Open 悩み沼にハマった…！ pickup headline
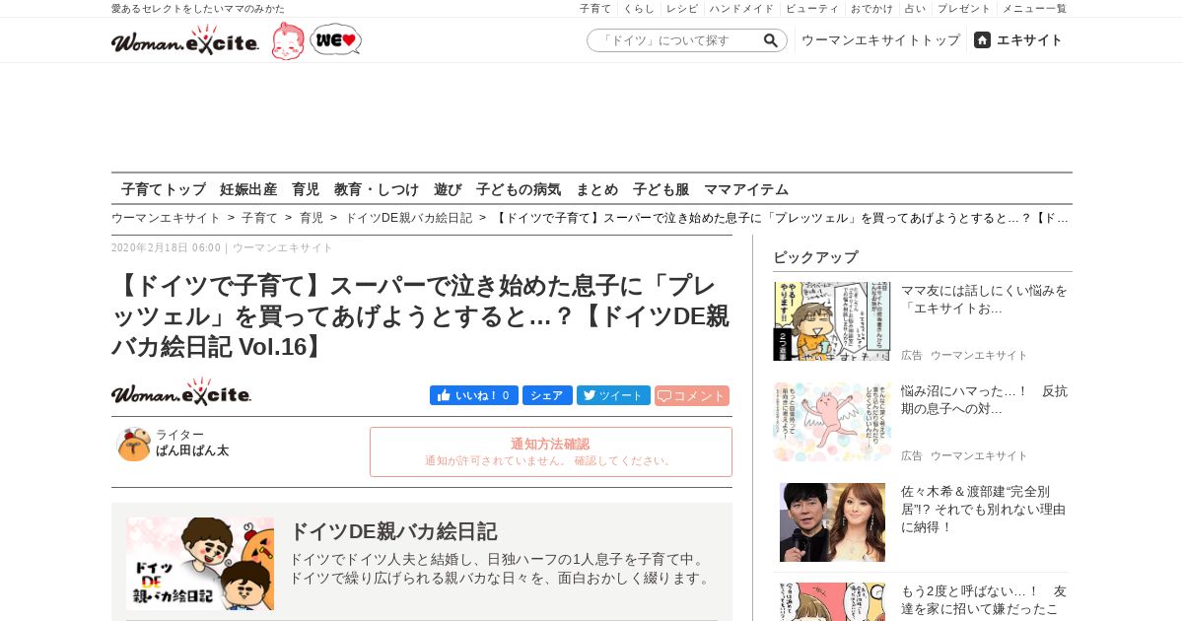Screen dimensions: 1183x621 [x=984, y=400]
